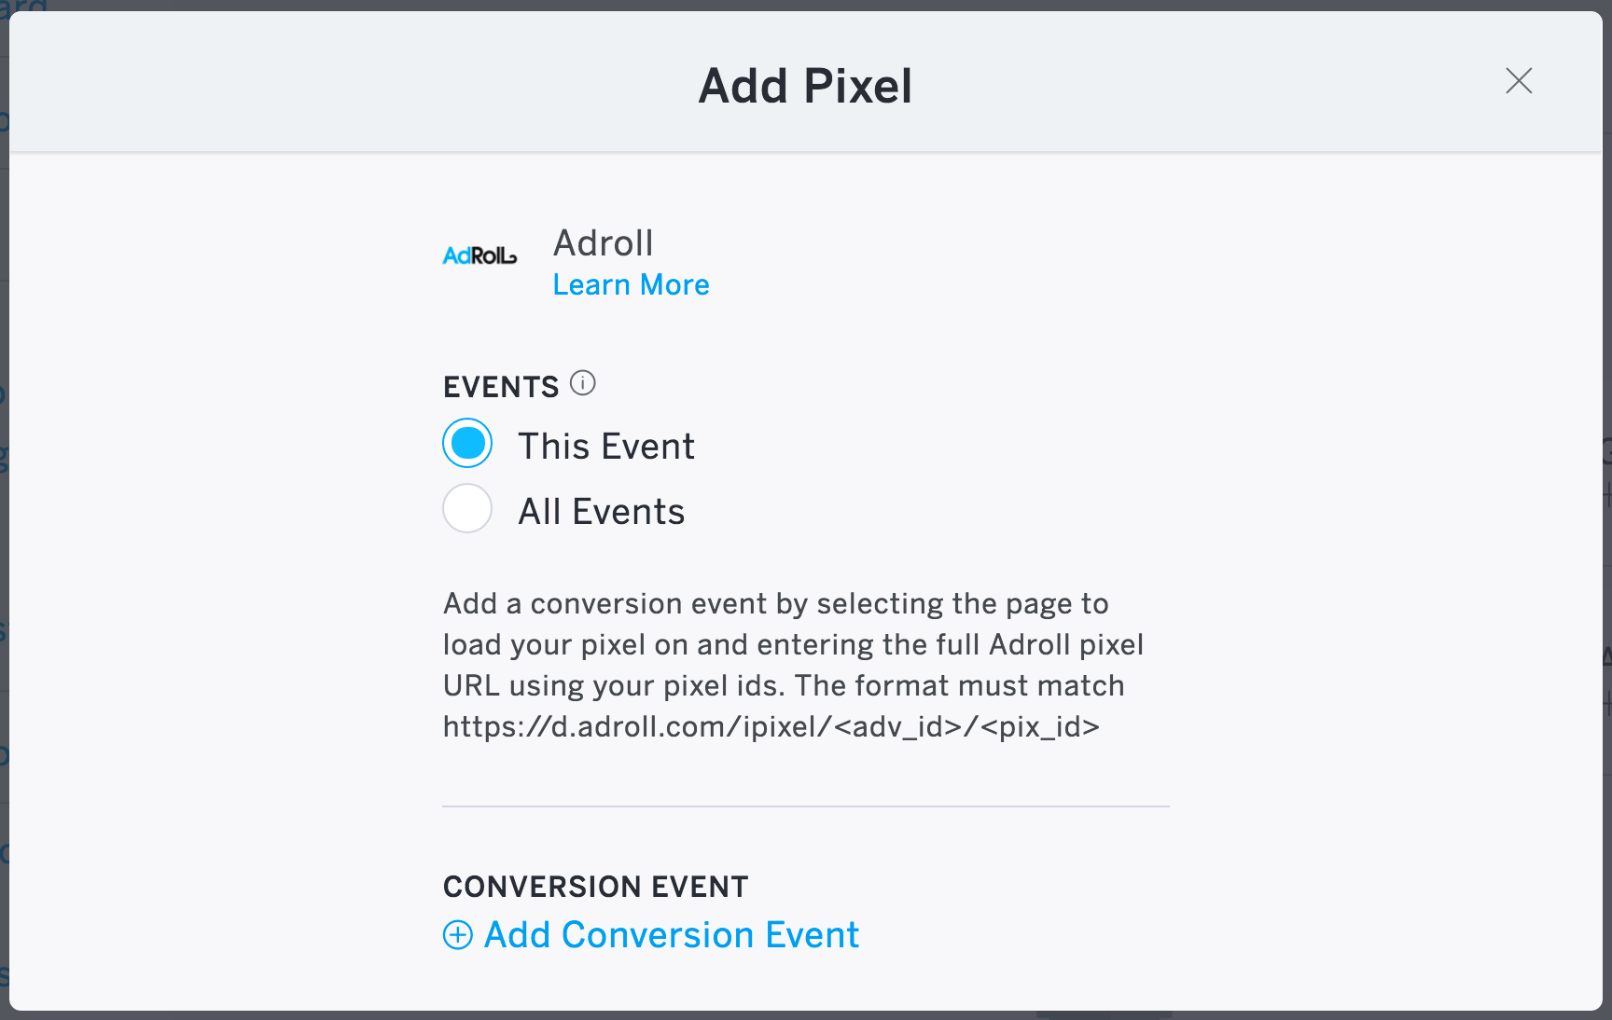This screenshot has width=1612, height=1020.
Task: Click the "Add a conversion event" description line
Action: 775,604
